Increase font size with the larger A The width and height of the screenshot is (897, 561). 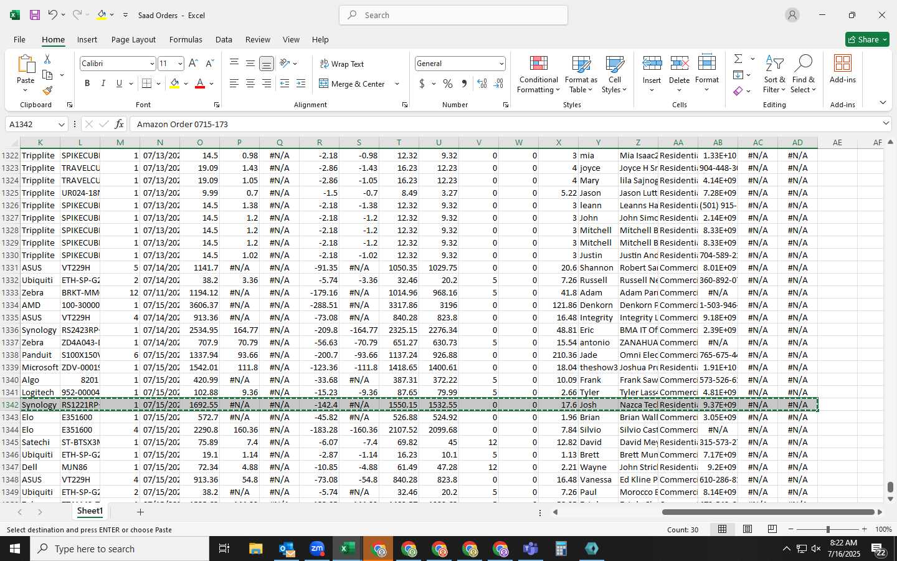193,64
